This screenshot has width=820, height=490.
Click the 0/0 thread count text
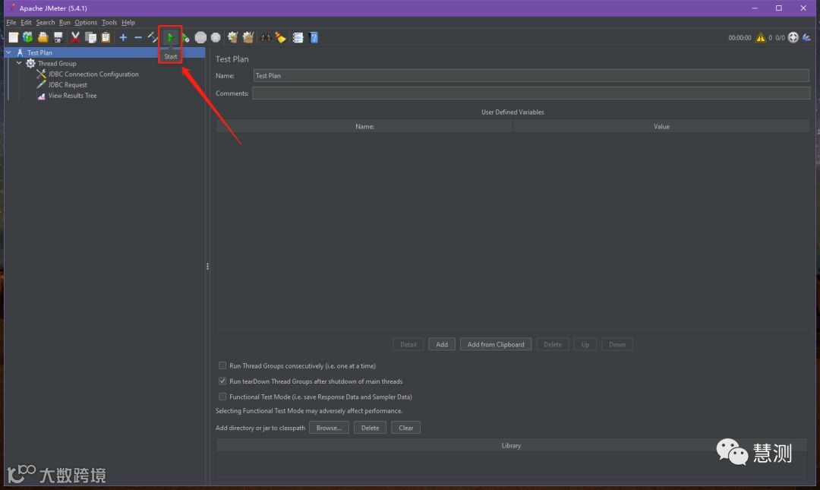click(780, 38)
